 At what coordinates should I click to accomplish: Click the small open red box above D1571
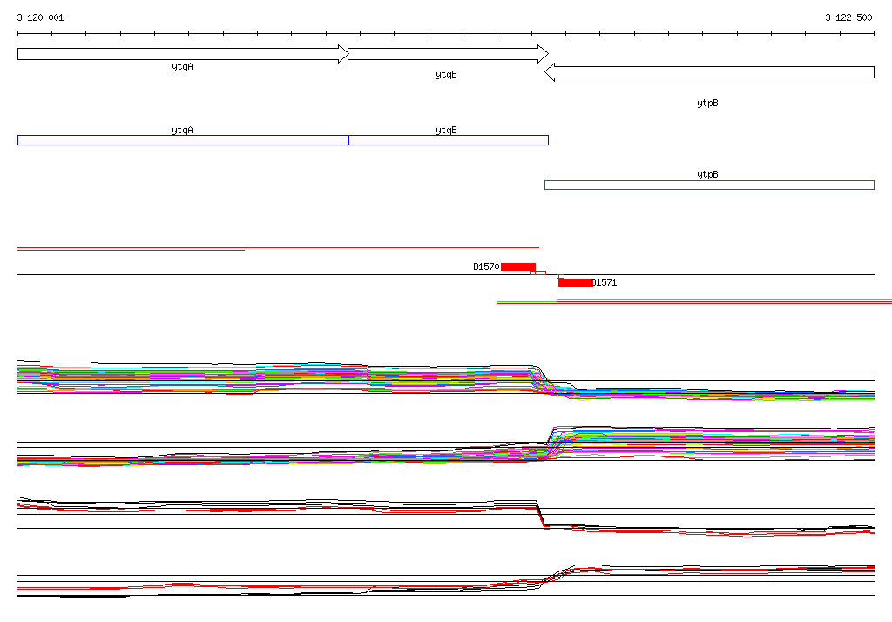coord(560,276)
